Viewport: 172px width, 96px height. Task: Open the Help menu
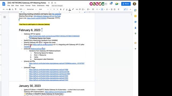[x=47, y=6]
